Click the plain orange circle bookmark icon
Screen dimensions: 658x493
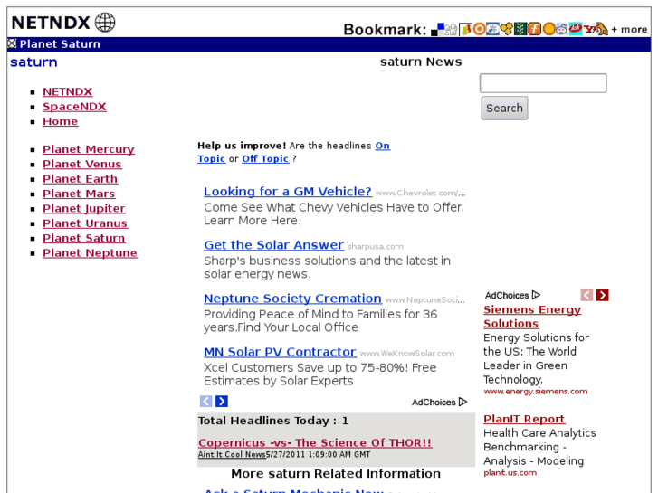point(548,29)
